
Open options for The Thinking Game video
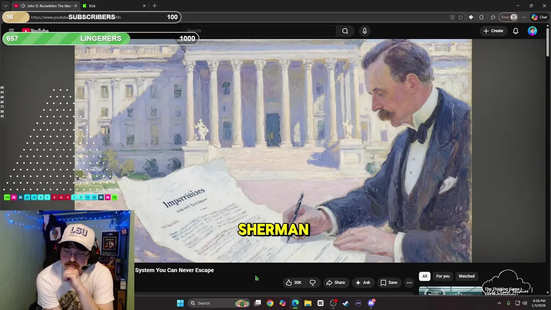coord(532,290)
